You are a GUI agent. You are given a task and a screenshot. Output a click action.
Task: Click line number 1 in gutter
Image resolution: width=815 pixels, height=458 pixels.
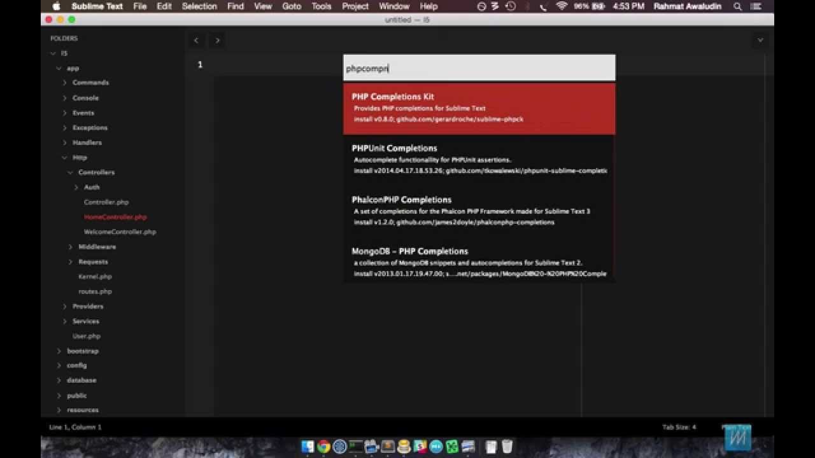tap(200, 64)
